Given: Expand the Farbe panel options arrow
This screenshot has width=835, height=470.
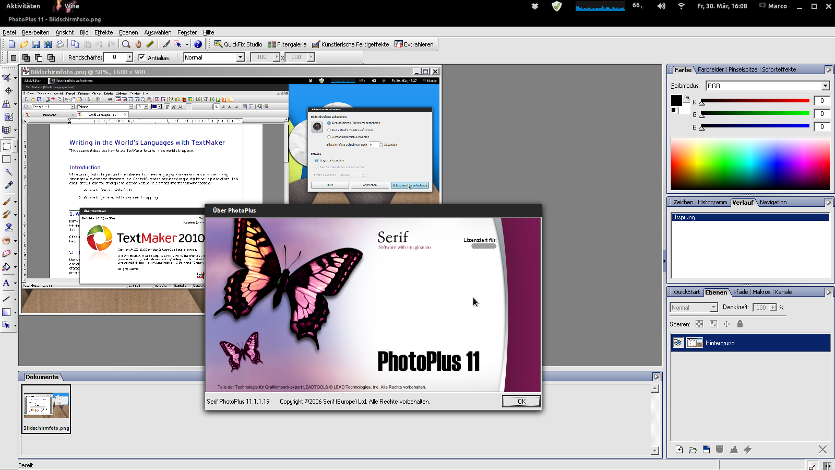Looking at the screenshot, I should (828, 70).
